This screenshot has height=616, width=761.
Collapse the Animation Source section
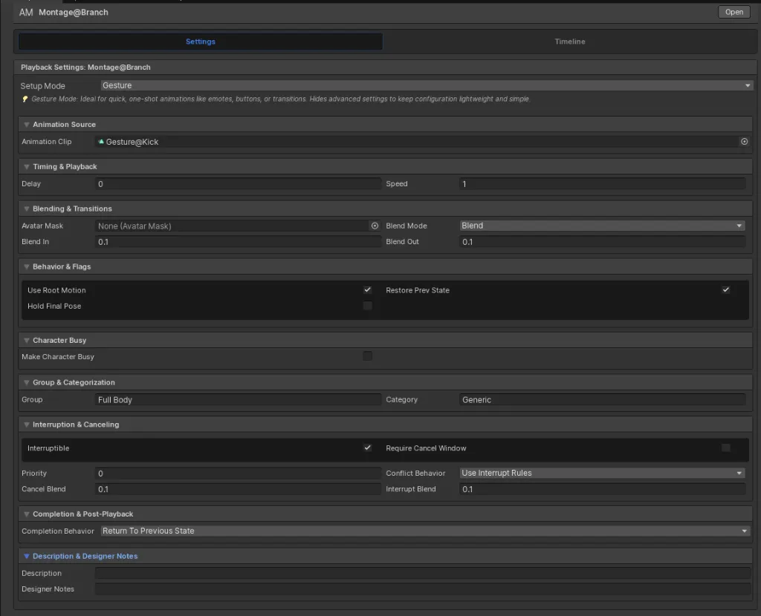tap(27, 125)
